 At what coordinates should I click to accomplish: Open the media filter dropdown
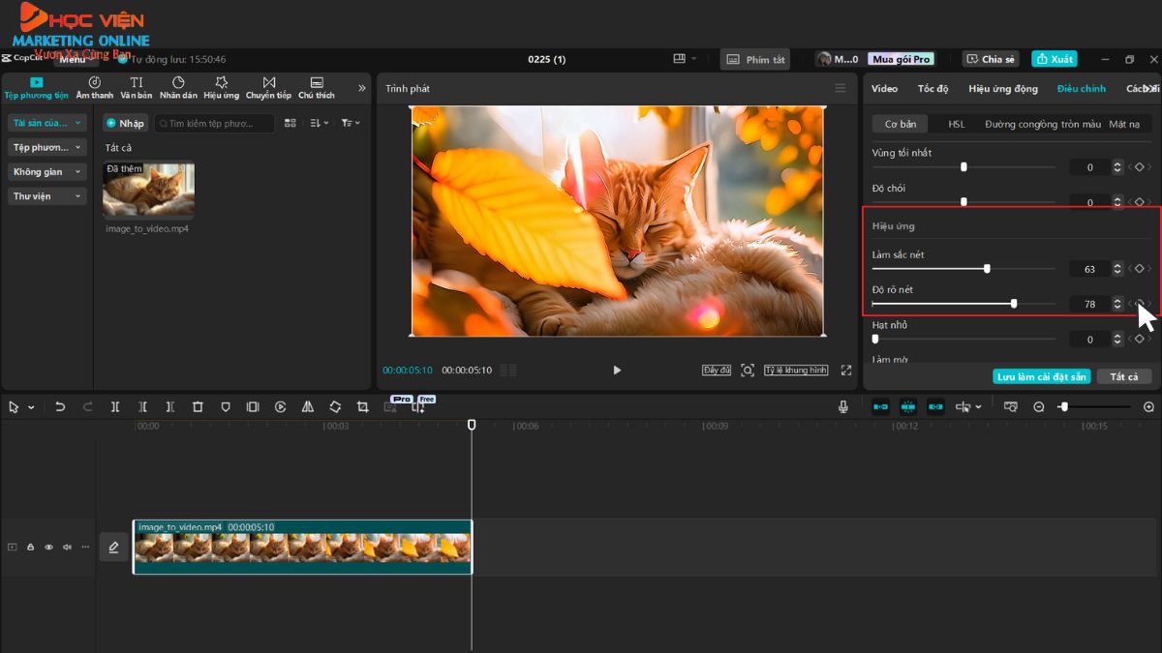[350, 123]
